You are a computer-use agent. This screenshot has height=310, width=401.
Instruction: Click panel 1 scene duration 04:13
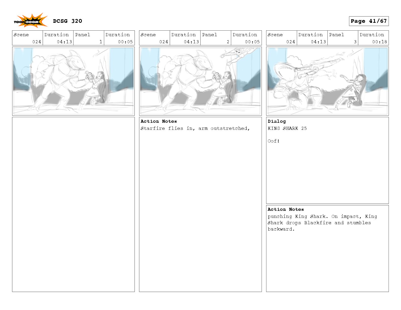point(64,42)
